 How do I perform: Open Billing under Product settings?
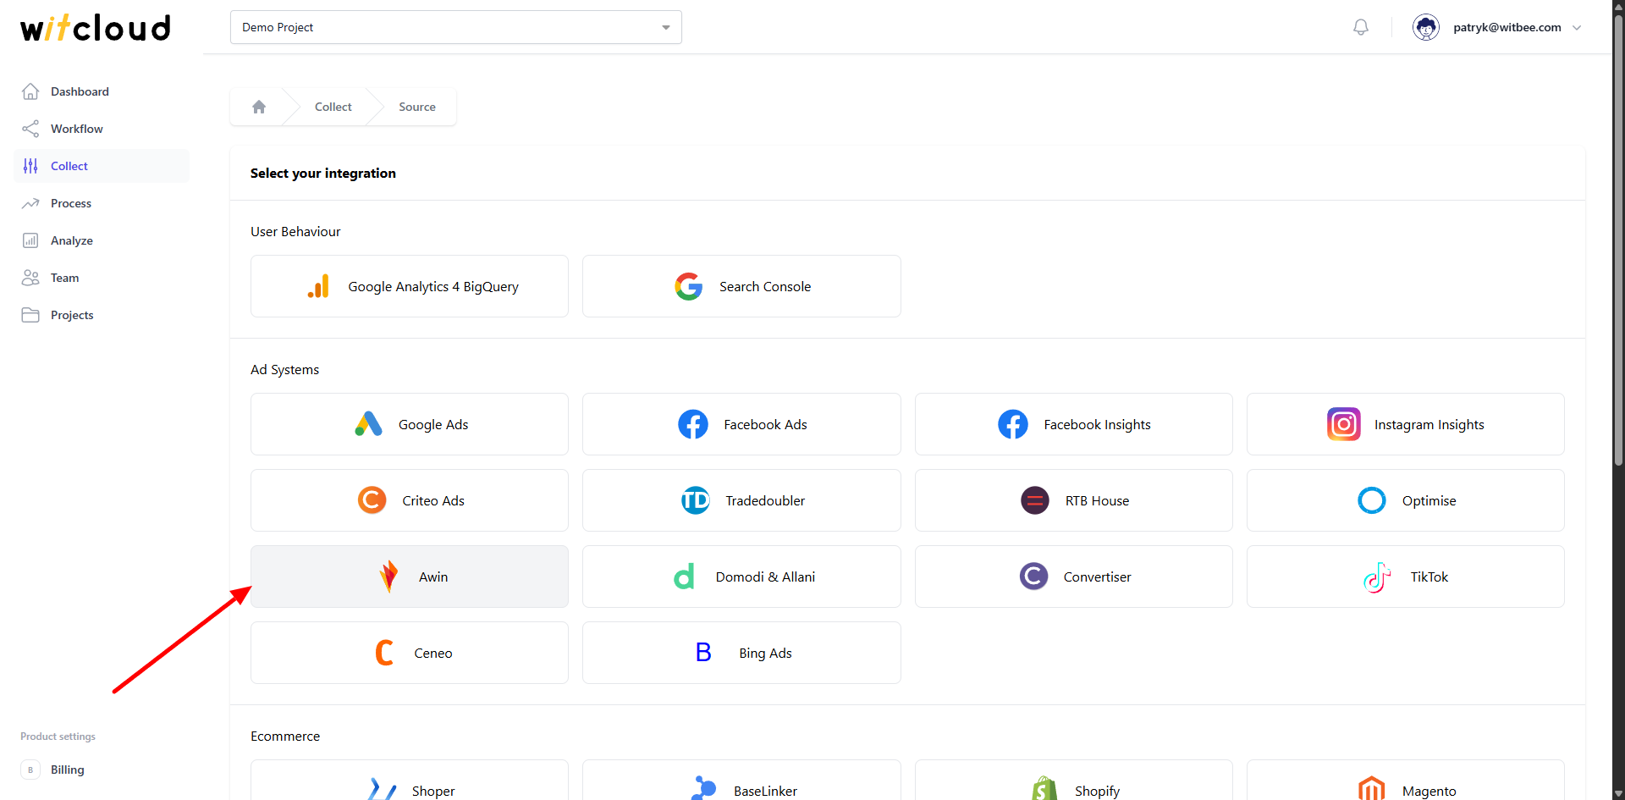102,770
